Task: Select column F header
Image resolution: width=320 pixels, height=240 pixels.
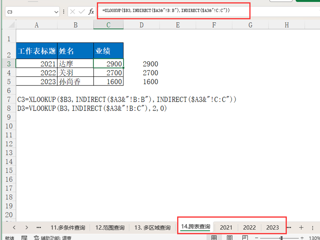Action: 214,25
